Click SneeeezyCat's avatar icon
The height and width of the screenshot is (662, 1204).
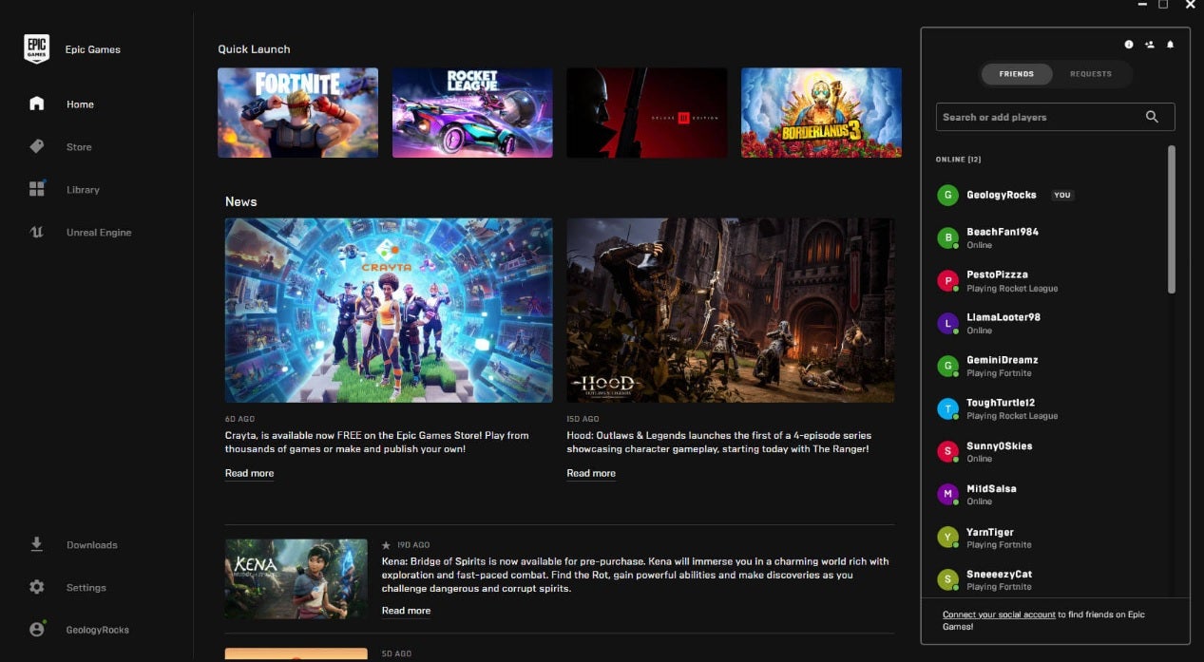(x=947, y=579)
